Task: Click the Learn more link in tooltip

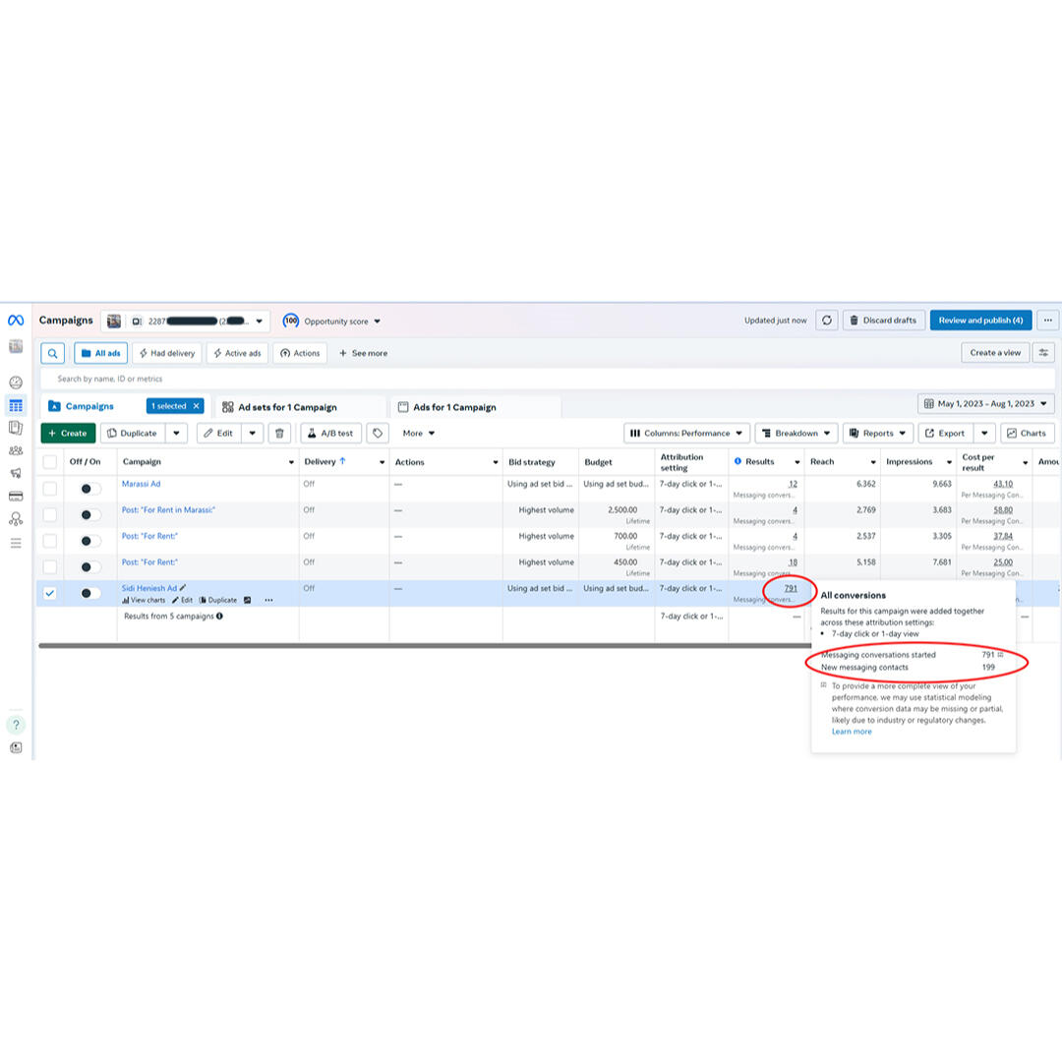Action: click(x=852, y=732)
